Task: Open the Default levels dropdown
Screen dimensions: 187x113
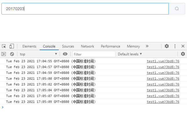Action: tap(130, 54)
